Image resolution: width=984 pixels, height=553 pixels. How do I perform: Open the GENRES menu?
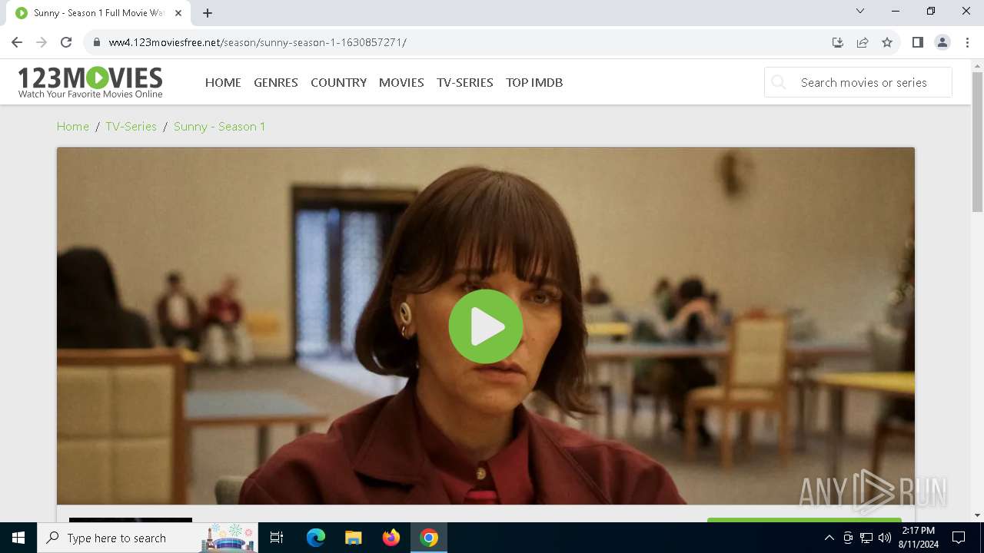click(276, 82)
